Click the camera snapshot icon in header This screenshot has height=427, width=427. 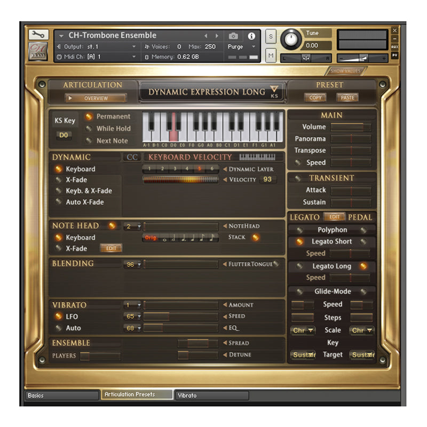pyautogui.click(x=233, y=36)
